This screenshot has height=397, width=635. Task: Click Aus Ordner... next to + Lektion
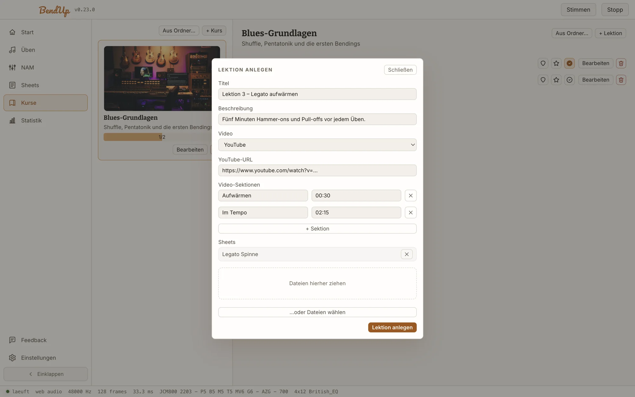tap(572, 33)
